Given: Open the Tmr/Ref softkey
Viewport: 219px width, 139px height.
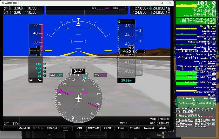Looking at the screenshot, I should (x=135, y=128).
